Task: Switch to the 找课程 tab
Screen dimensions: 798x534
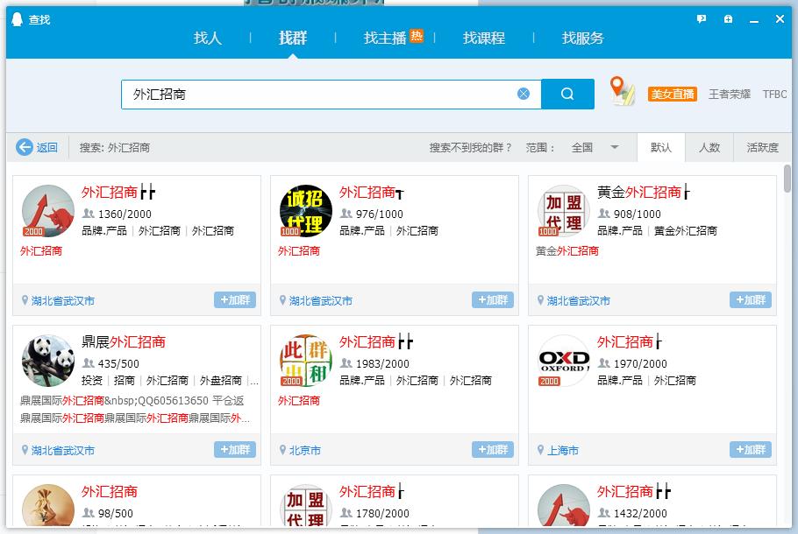Action: (483, 39)
